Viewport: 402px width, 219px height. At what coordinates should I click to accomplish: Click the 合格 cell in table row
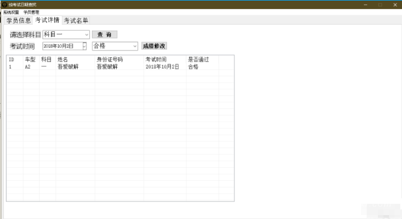click(193, 67)
